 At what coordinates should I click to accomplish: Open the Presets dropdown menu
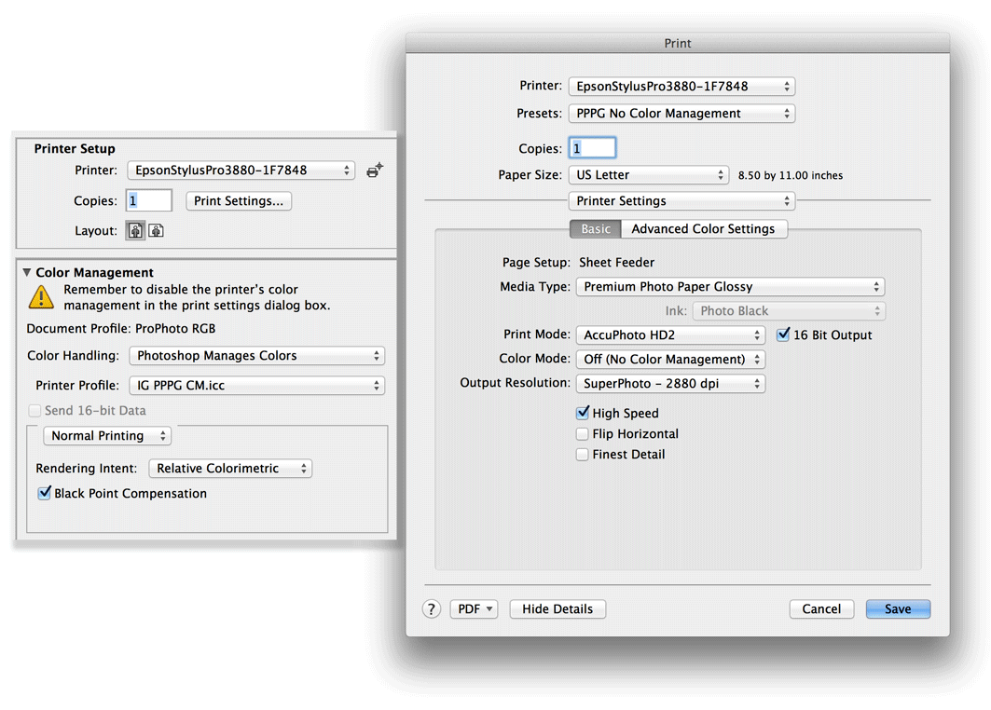pyautogui.click(x=681, y=114)
